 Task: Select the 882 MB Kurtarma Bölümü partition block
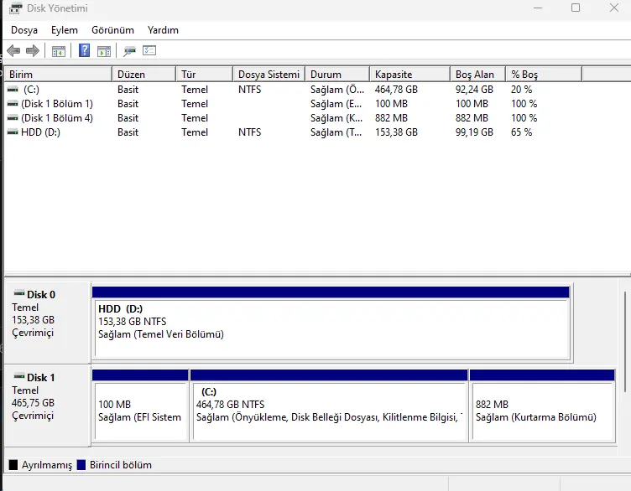pyautogui.click(x=542, y=406)
